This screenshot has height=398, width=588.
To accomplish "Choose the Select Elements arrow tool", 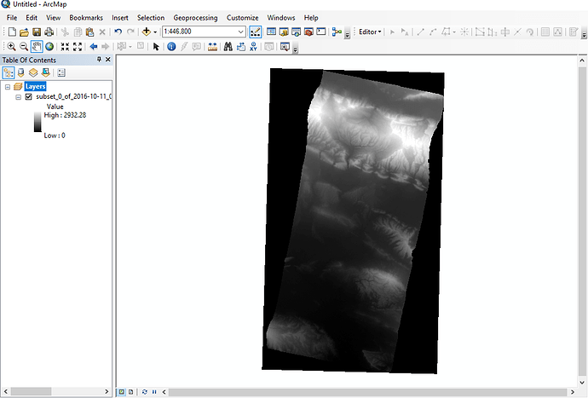I will pos(156,47).
